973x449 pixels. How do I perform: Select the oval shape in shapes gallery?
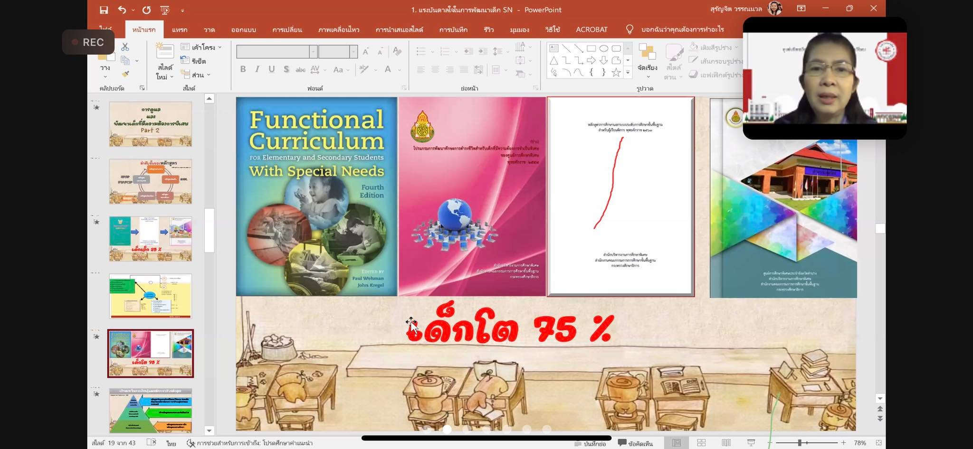(604, 48)
